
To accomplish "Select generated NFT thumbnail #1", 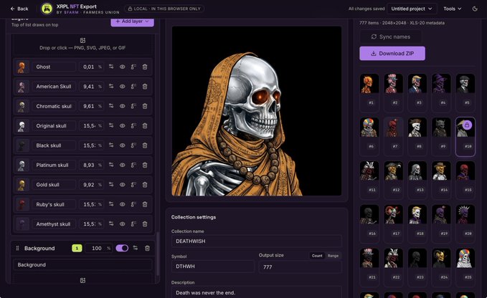I will [369, 92].
